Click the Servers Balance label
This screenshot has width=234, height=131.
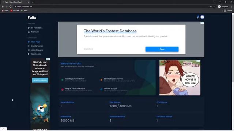coord(67,102)
